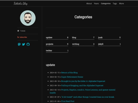Jump to the writing category

coord(83,44)
